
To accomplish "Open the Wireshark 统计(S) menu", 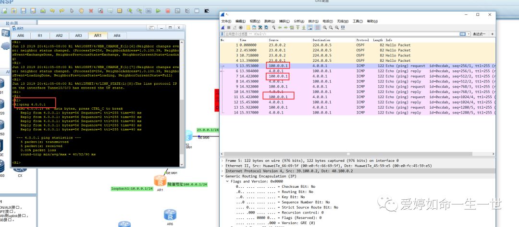I will point(313,21).
